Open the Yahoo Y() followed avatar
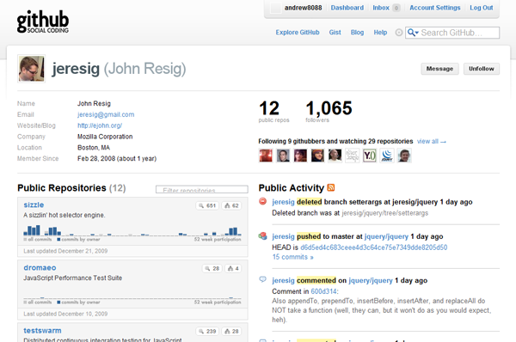516x342 pixels. 369,156
